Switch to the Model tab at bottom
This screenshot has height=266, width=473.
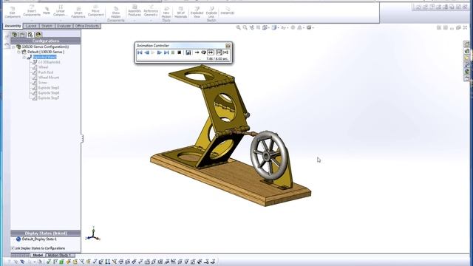(38, 256)
